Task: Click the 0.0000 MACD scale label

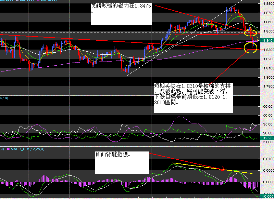Action: point(269,182)
